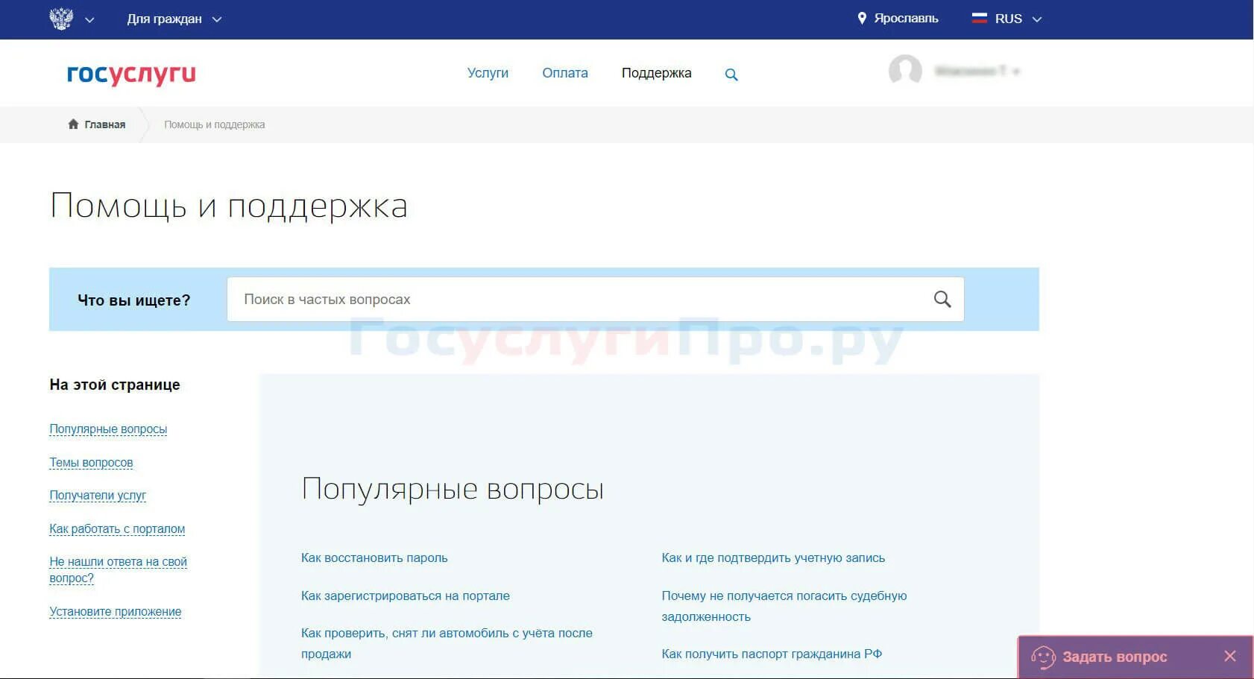Open 'Как восстановить пароль' question
This screenshot has width=1254, height=679.
[374, 558]
